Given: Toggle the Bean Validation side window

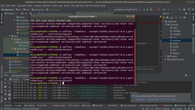Looking at the screenshot, I should [x=193, y=46].
